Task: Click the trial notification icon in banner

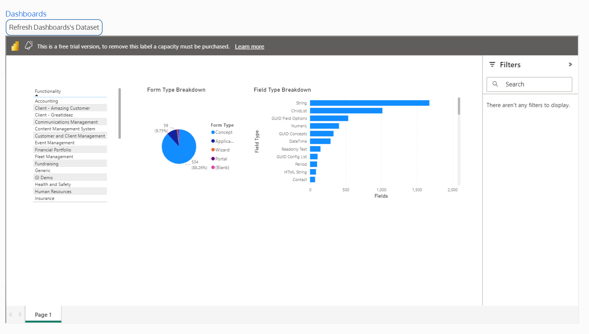Action: click(29, 45)
